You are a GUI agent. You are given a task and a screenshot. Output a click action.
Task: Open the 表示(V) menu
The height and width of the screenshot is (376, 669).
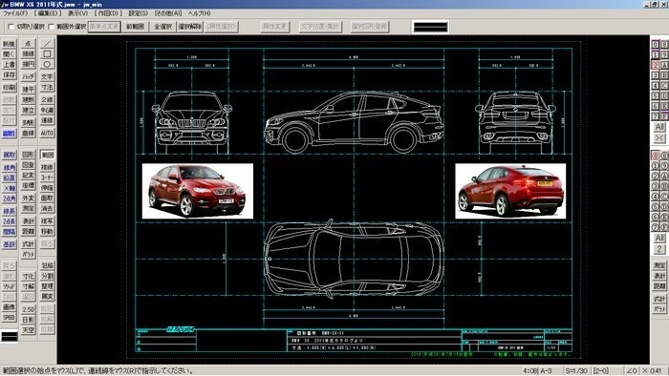[77, 13]
